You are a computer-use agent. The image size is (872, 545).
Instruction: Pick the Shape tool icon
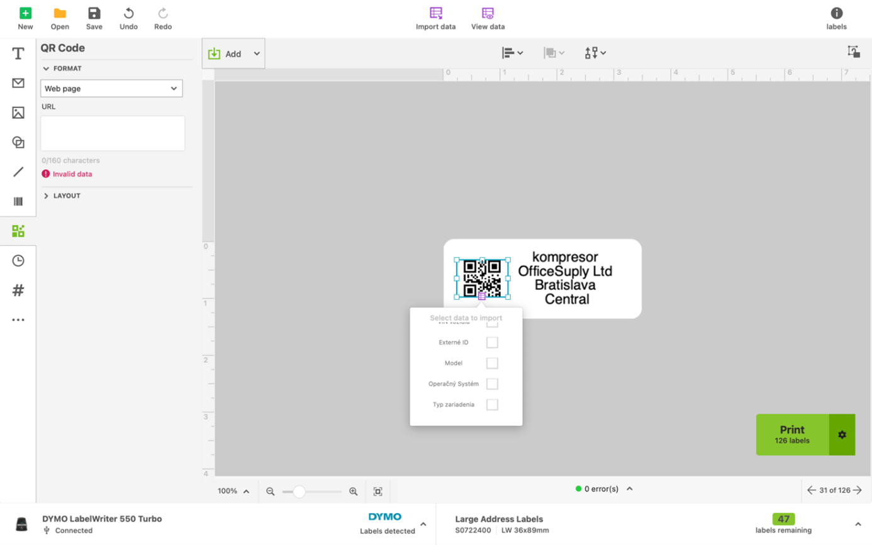click(18, 143)
